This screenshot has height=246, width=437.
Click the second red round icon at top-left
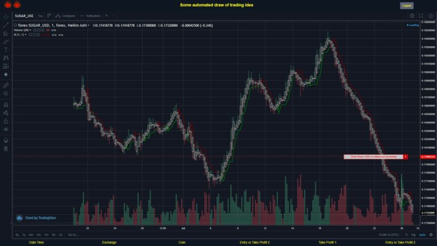click(x=17, y=5)
